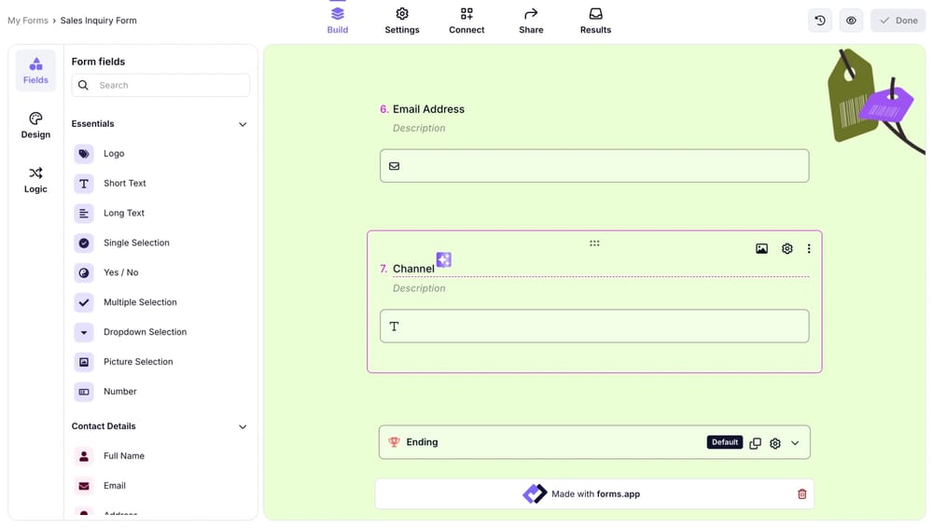
Task: Edit the Email Address description
Action: 419,128
